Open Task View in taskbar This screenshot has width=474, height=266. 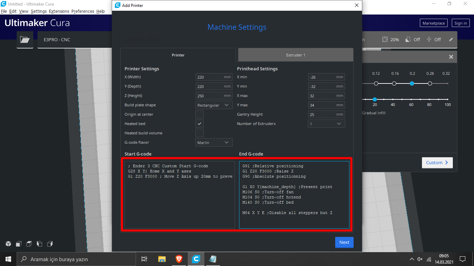tap(144, 259)
